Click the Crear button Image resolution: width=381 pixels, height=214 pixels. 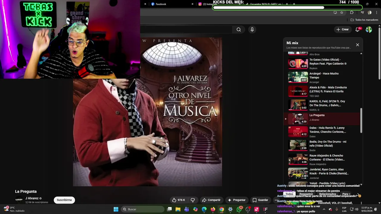pos(342,29)
